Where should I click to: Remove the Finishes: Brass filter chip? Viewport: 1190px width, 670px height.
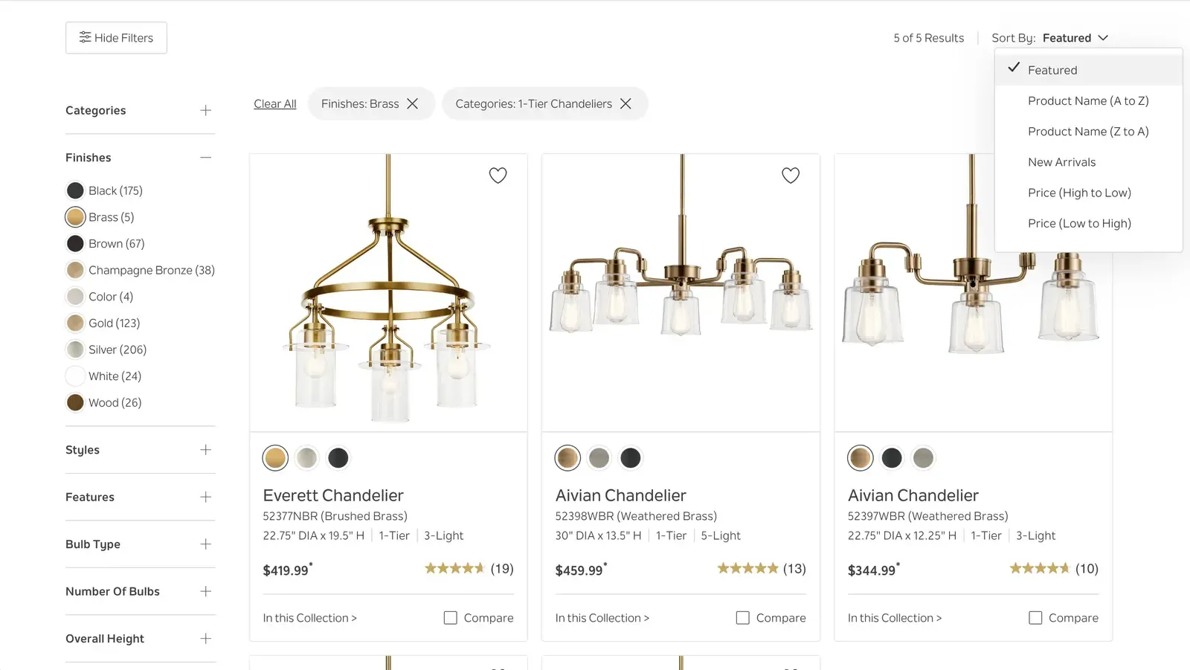[x=413, y=104]
